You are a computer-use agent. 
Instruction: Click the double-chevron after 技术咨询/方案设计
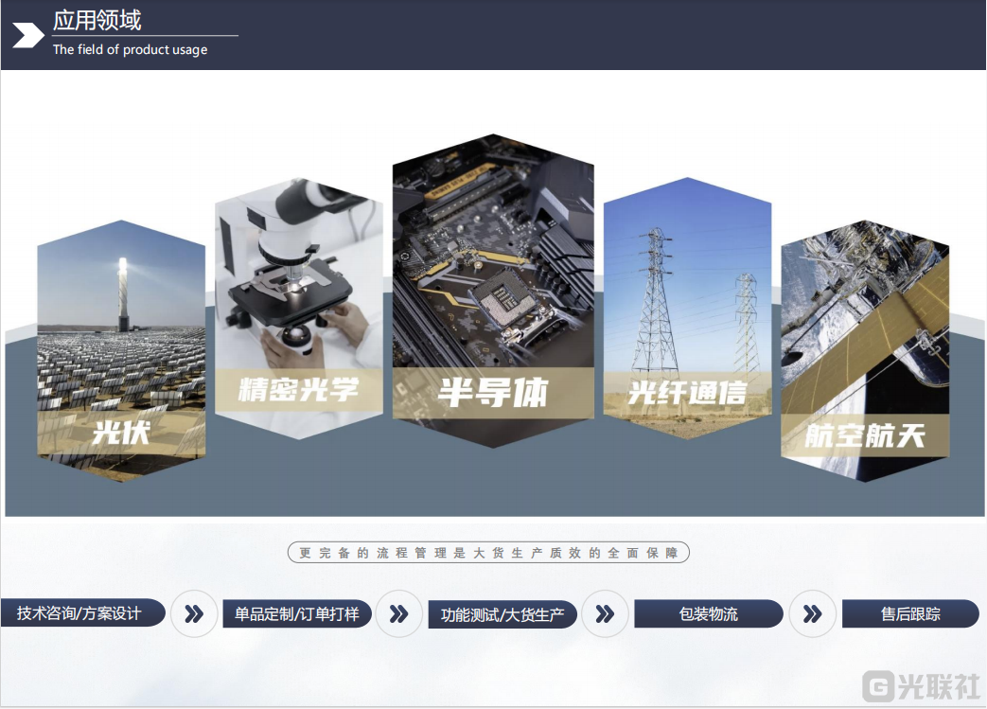[194, 613]
